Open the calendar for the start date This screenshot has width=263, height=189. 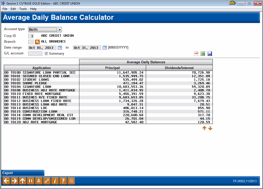pyautogui.click(x=60, y=48)
